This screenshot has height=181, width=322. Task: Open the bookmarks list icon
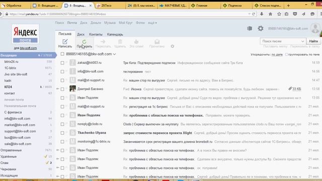pyautogui.click(x=286, y=14)
